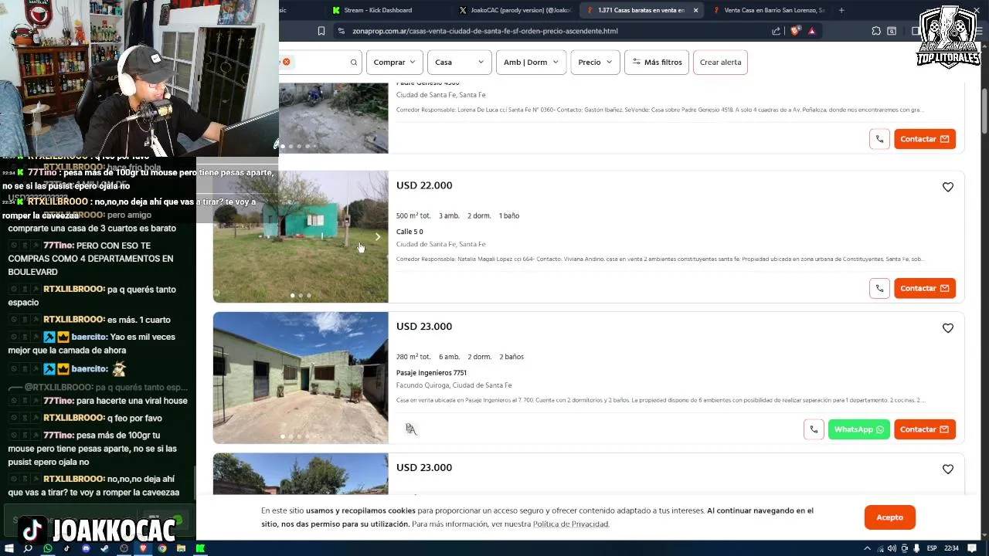Open File Explorer from taskbar
The width and height of the screenshot is (989, 556).
[x=181, y=548]
